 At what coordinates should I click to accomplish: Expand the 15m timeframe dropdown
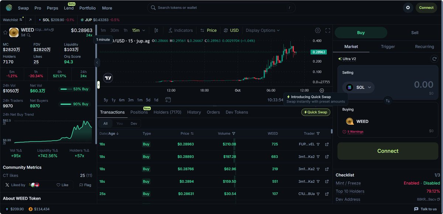pos(139,30)
